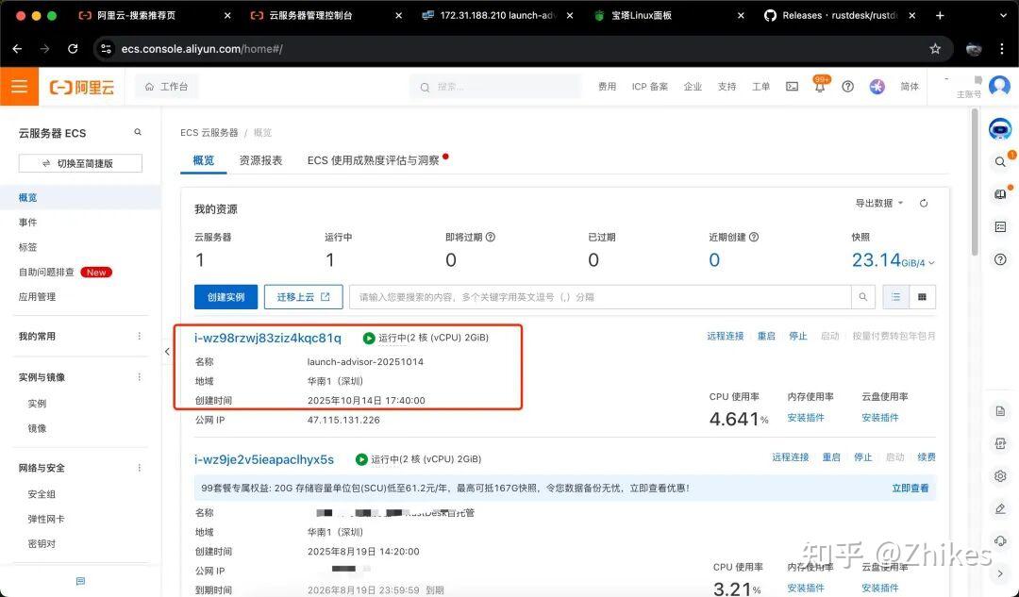The width and height of the screenshot is (1019, 597).
Task: Open the document page icon in right sidebar
Action: point(1001,411)
